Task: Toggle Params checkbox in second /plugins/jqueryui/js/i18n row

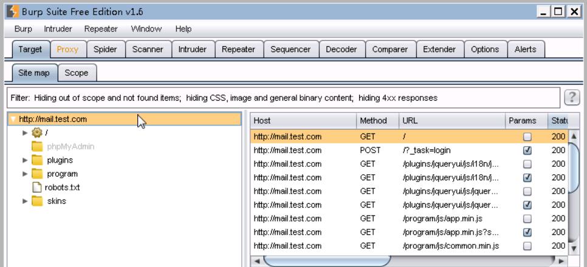Action: coord(527,178)
